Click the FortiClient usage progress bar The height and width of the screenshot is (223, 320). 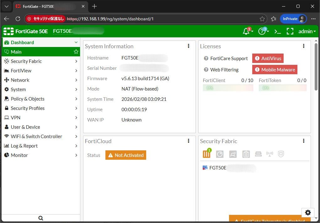pos(228,88)
